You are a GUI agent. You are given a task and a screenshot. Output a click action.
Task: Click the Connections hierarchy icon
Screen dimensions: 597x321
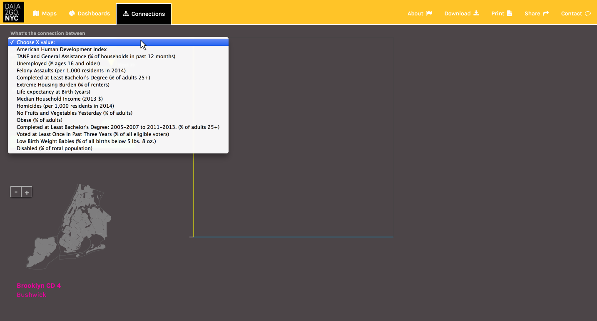point(126,14)
